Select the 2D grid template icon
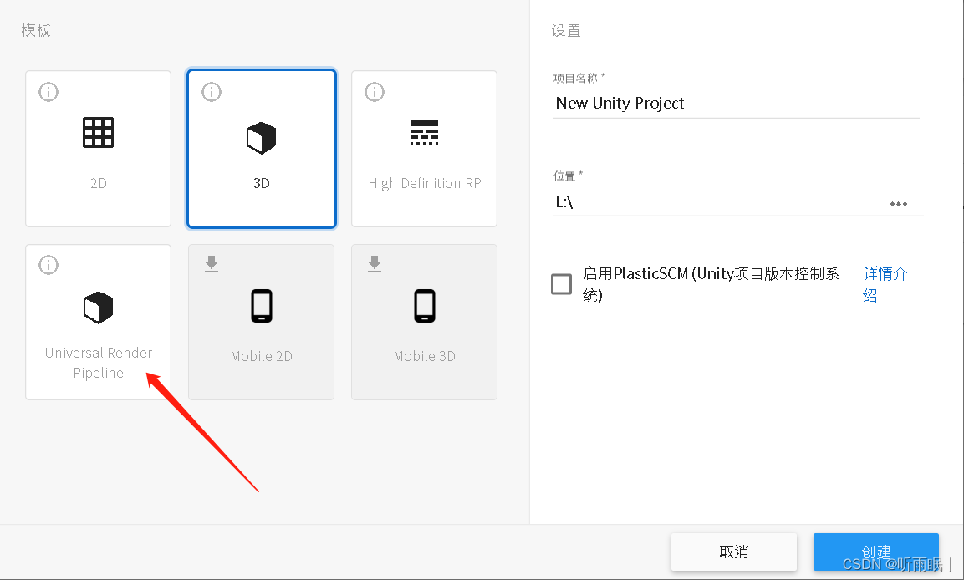Viewport: 964px width, 580px height. point(99,132)
